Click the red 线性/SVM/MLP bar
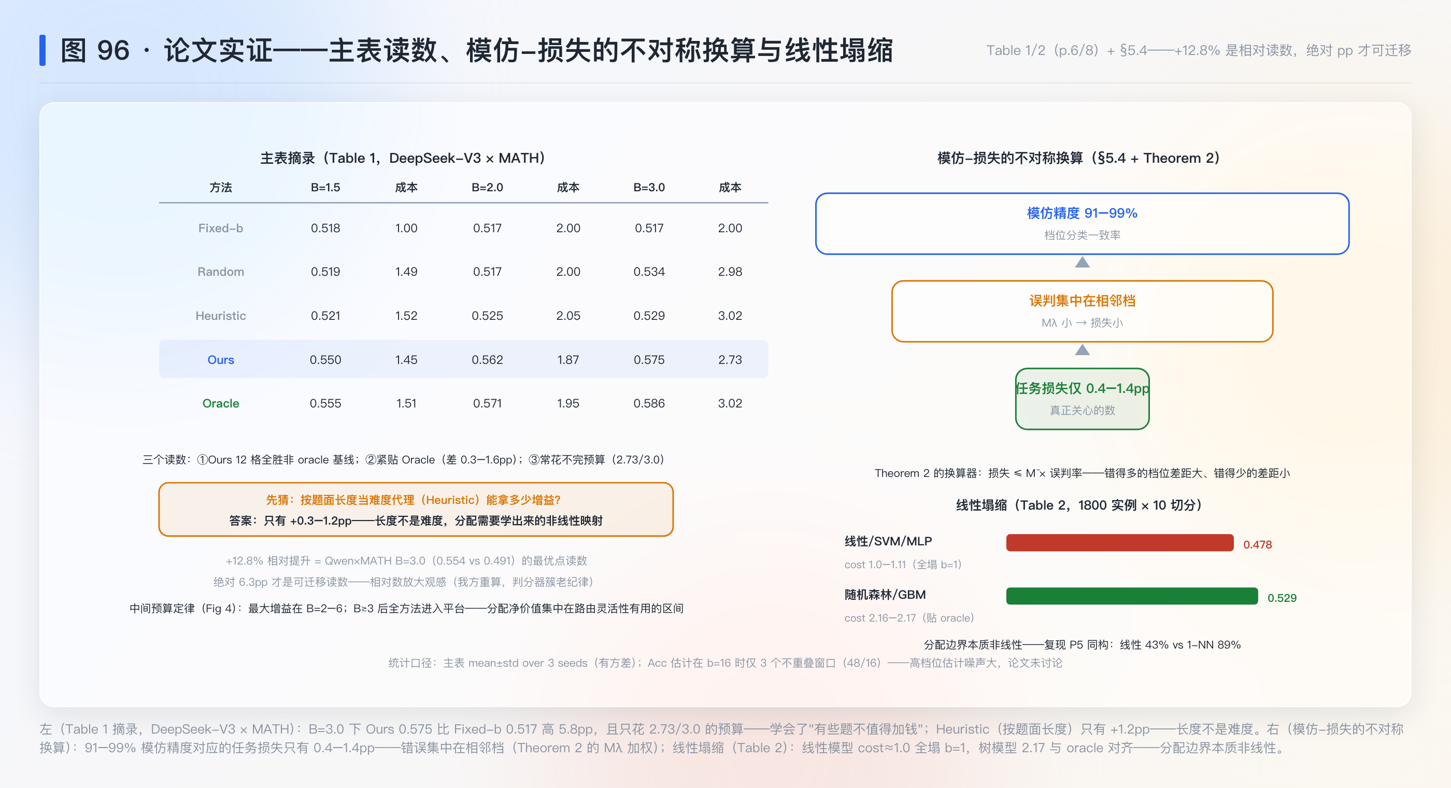This screenshot has height=788, width=1451. [1120, 543]
